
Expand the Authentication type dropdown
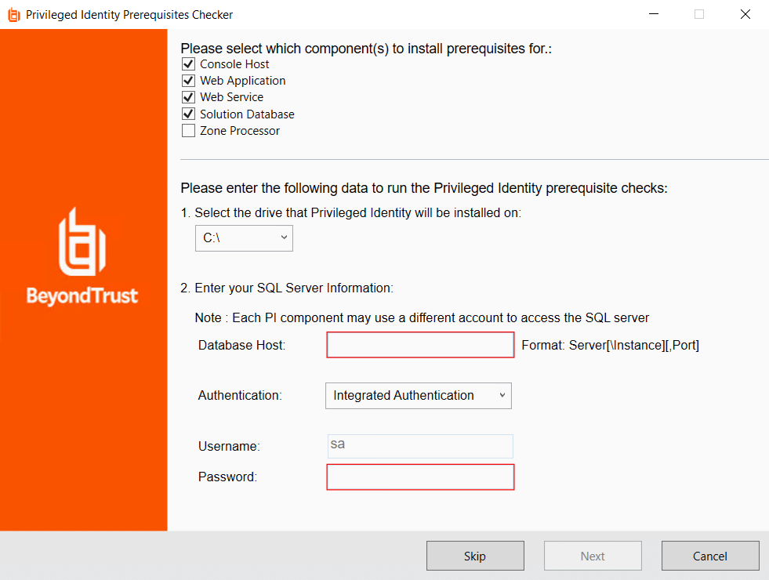pos(418,396)
